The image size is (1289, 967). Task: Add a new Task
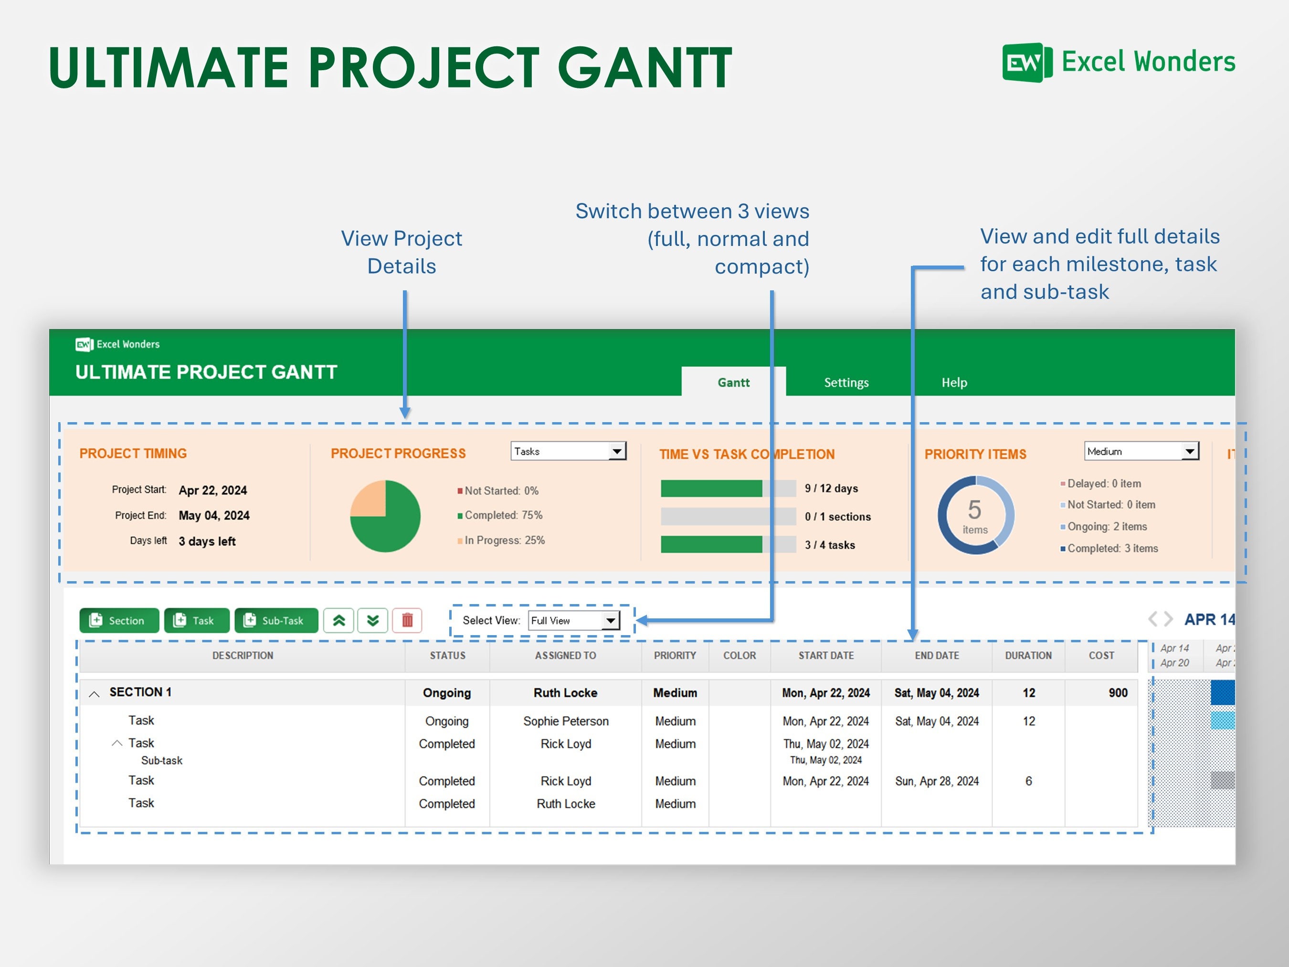(196, 620)
